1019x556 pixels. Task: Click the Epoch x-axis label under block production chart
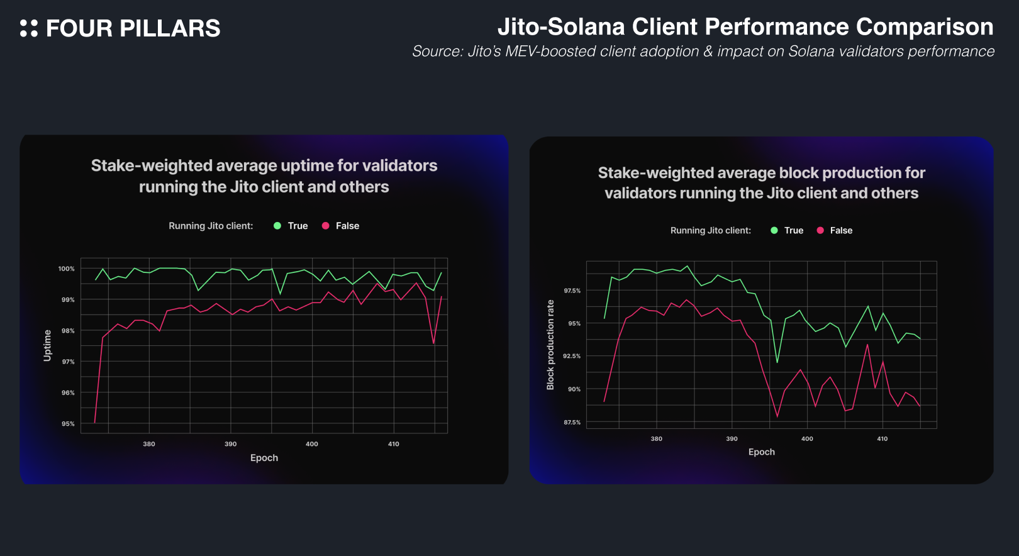761,452
